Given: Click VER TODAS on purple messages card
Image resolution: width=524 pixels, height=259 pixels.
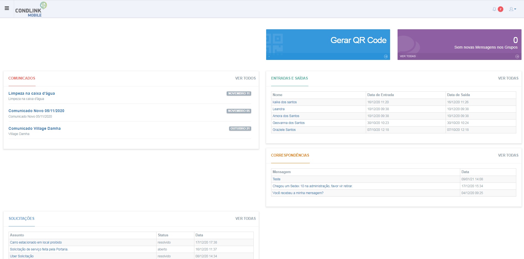Looking at the screenshot, I should (407, 56).
